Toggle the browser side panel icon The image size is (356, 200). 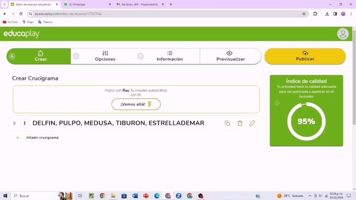335,14
